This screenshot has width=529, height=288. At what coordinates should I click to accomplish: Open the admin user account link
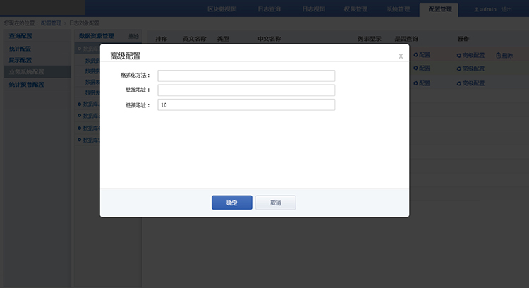[485, 9]
